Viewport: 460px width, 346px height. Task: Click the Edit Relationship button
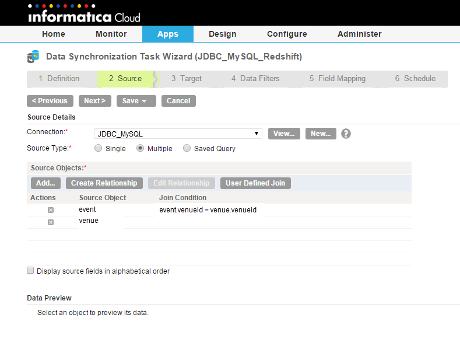pos(181,183)
